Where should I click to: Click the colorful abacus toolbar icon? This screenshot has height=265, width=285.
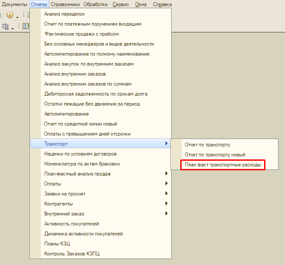coord(26,26)
